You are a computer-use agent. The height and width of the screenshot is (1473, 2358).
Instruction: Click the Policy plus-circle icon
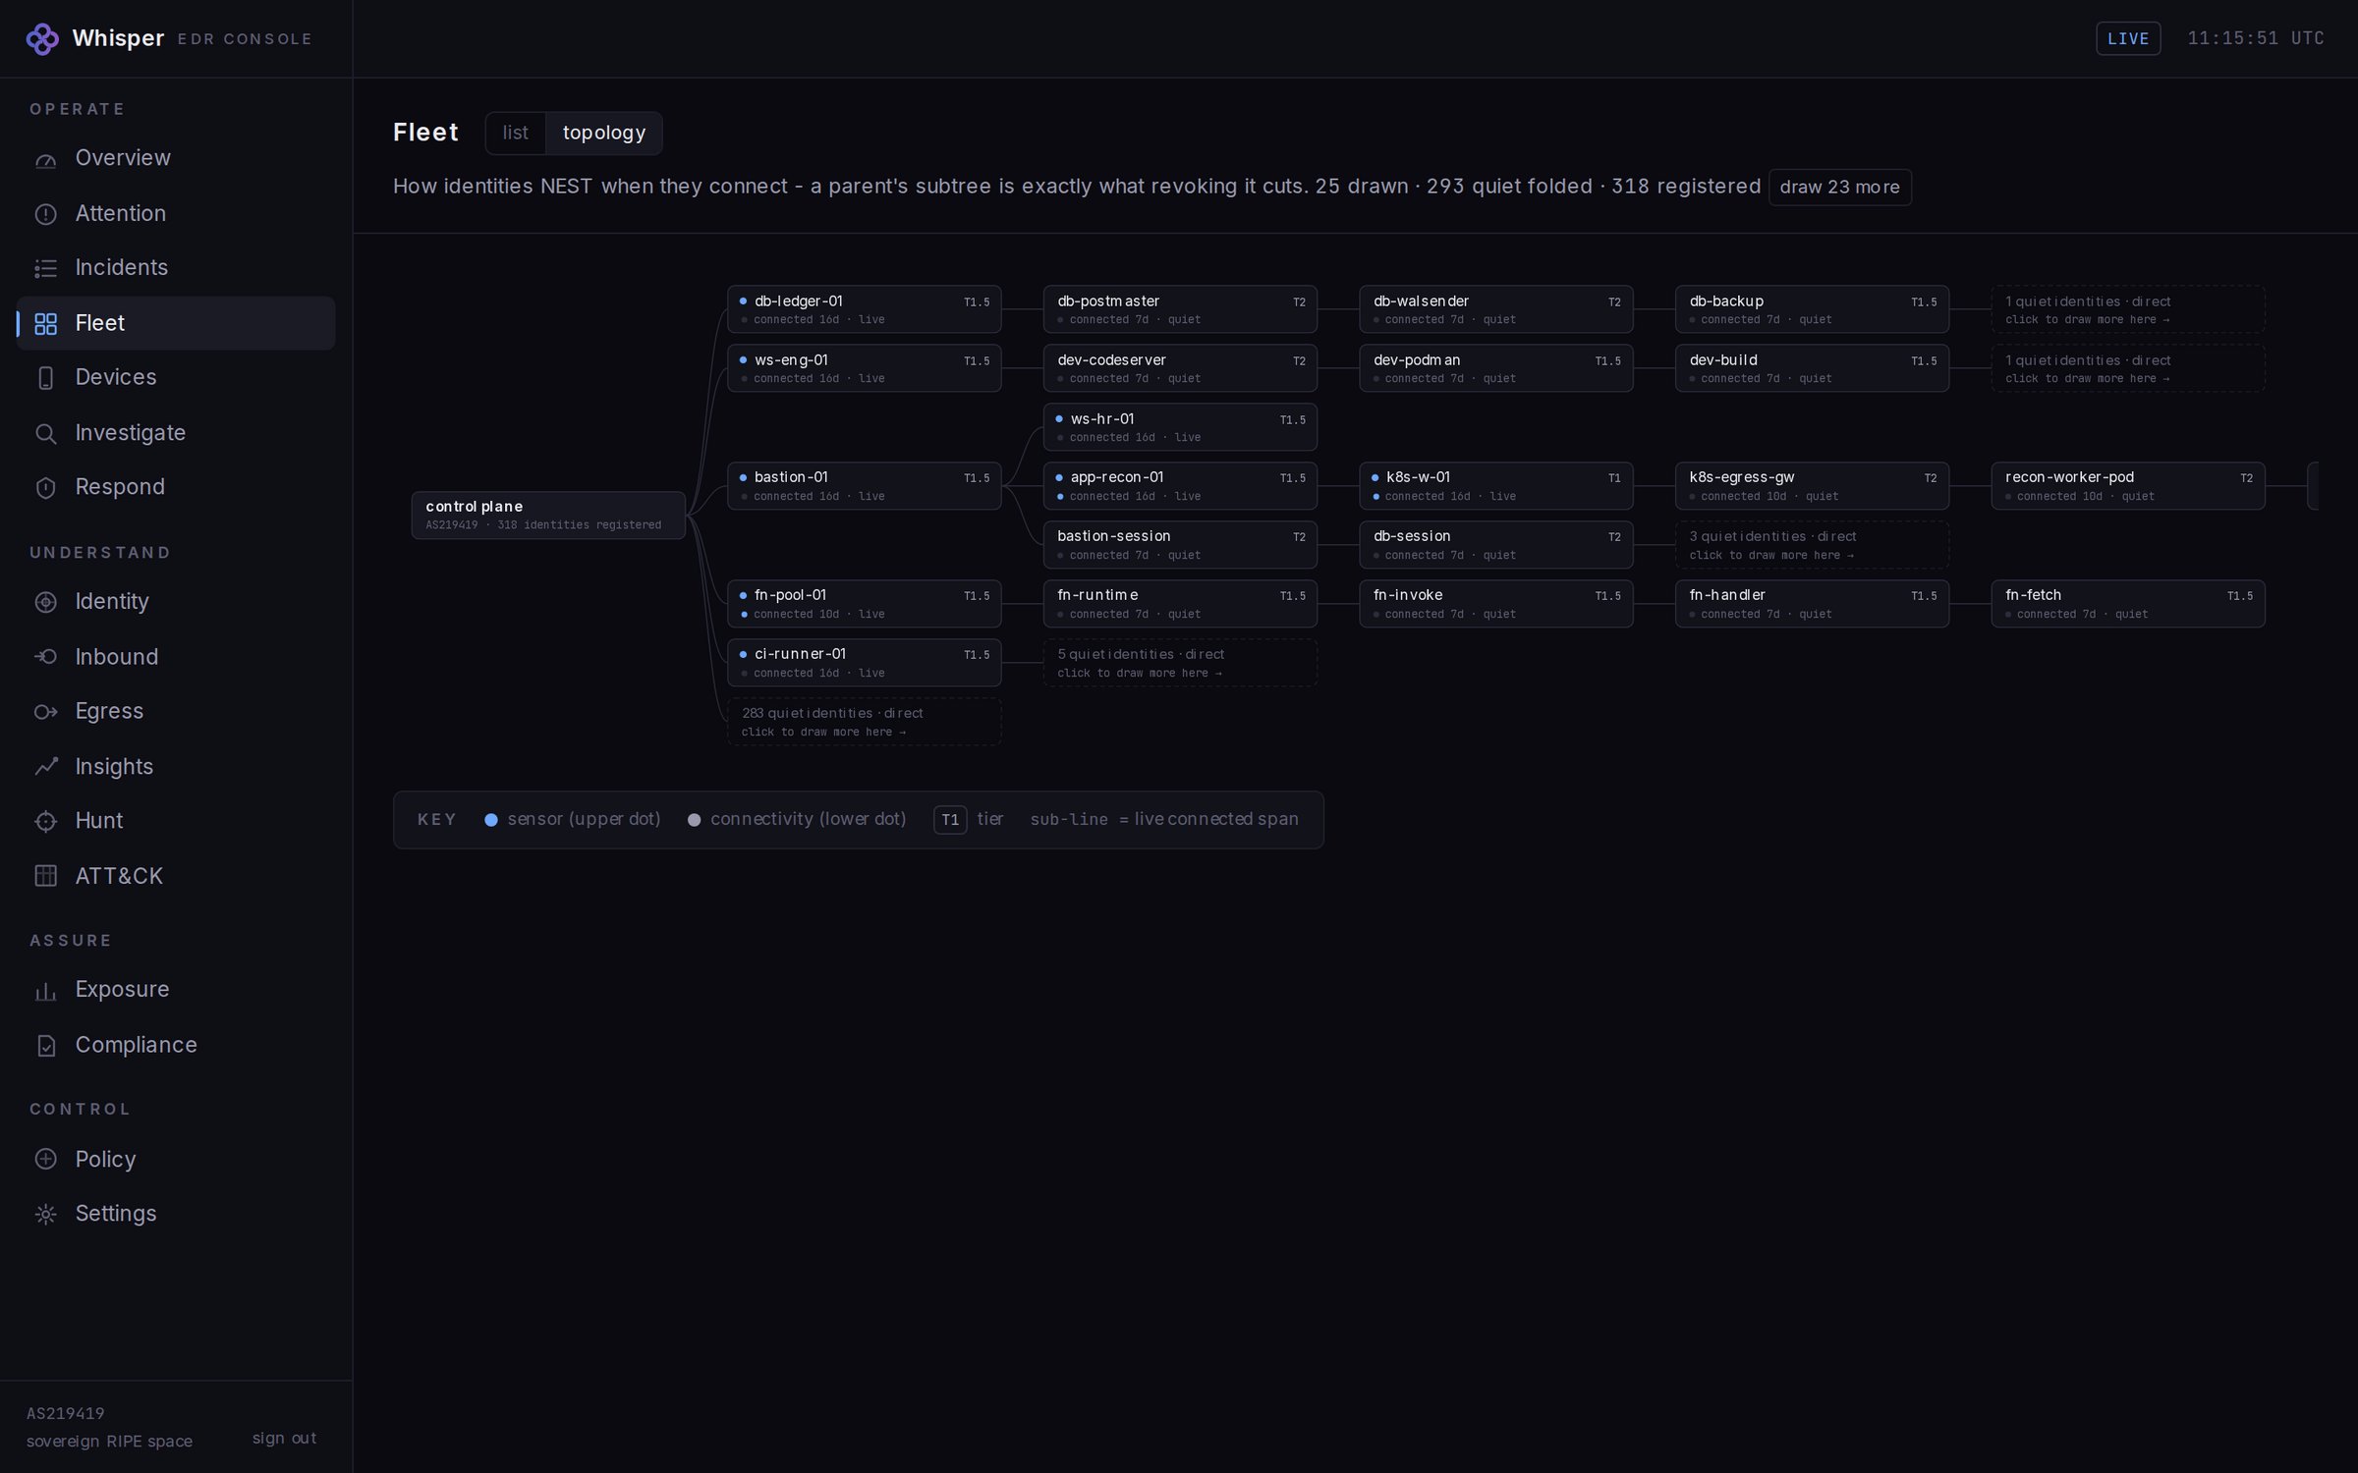tap(45, 1160)
